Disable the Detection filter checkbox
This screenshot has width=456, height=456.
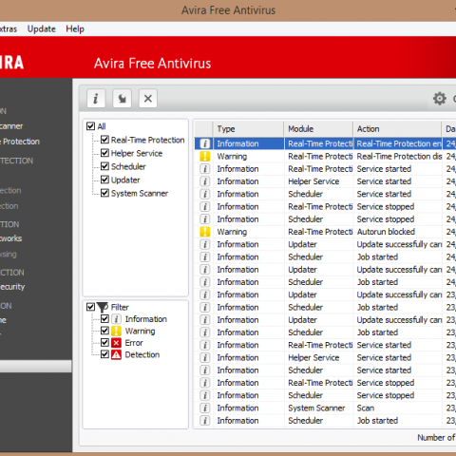click(x=104, y=354)
